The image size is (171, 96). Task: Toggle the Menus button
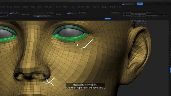pyautogui.click(x=140, y=3)
